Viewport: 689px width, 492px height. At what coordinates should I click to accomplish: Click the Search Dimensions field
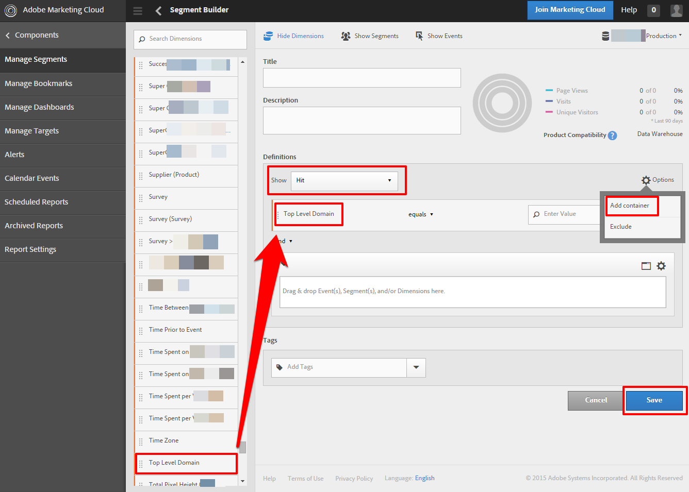190,39
